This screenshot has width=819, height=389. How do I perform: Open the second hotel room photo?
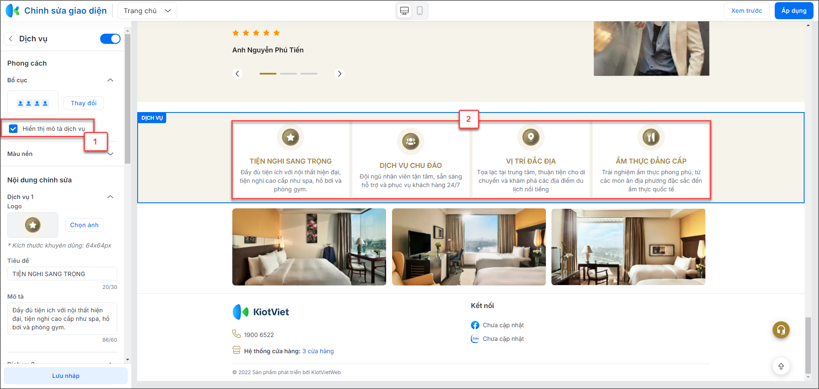[469, 247]
